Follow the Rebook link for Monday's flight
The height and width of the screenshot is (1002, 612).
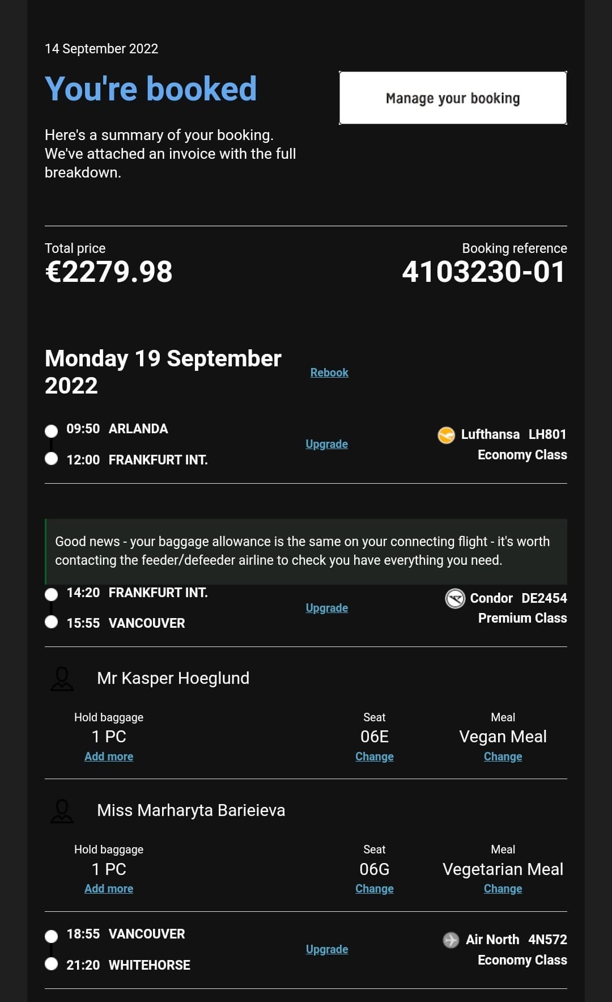tap(329, 373)
